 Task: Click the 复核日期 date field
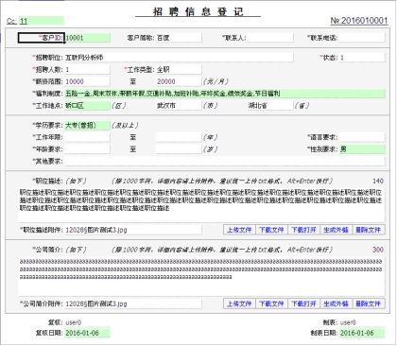pyautogui.click(x=87, y=333)
